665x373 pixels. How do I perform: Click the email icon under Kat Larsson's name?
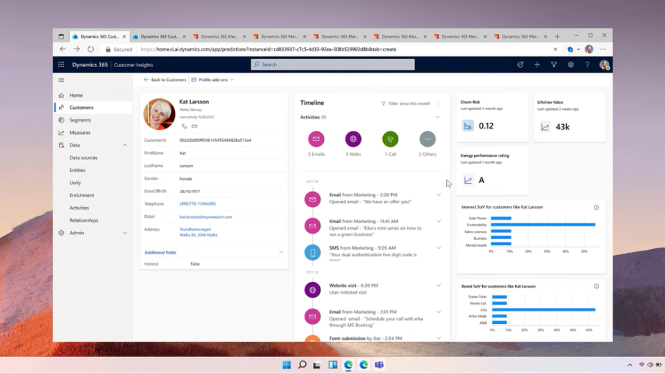(194, 126)
